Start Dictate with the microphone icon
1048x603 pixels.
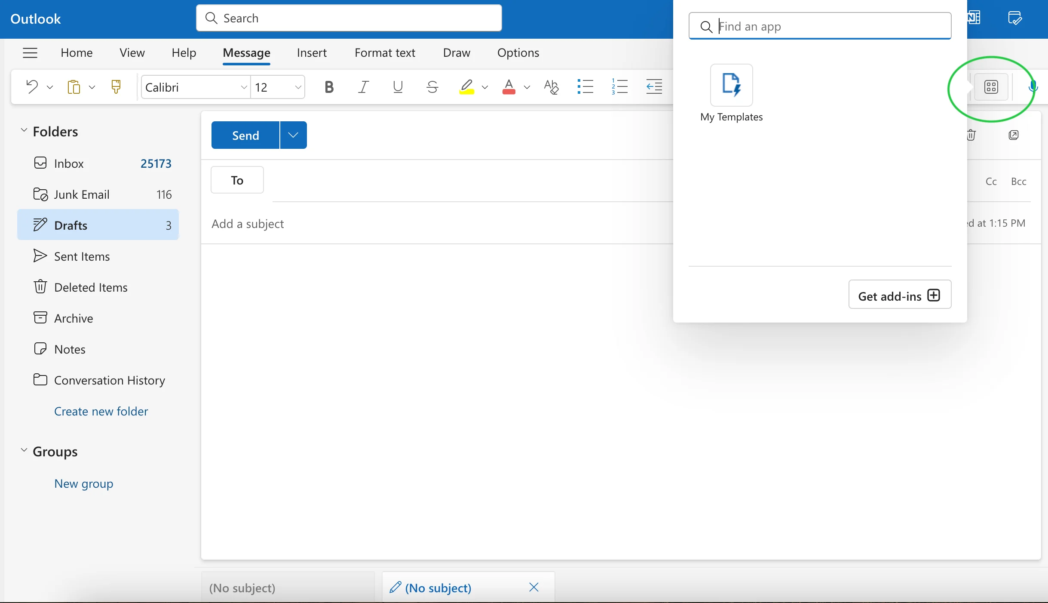pyautogui.click(x=1033, y=87)
